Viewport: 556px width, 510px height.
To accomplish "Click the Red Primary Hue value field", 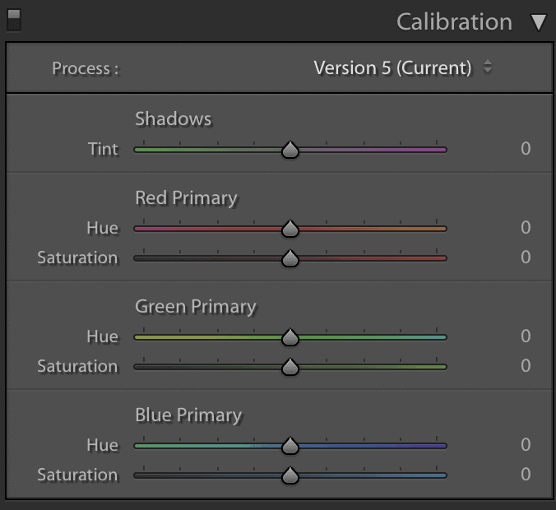I will (x=526, y=228).
